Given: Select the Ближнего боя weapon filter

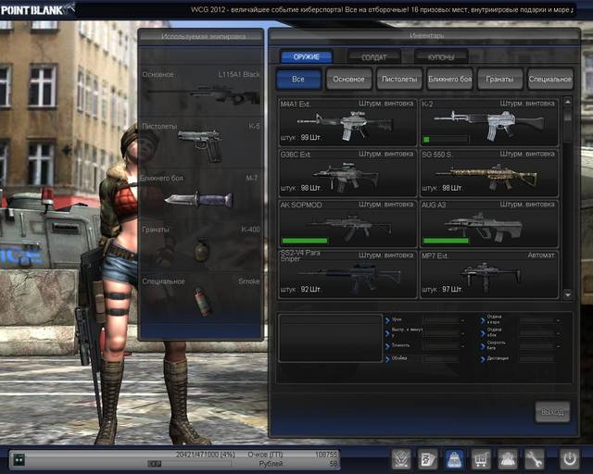Looking at the screenshot, I should [449, 79].
